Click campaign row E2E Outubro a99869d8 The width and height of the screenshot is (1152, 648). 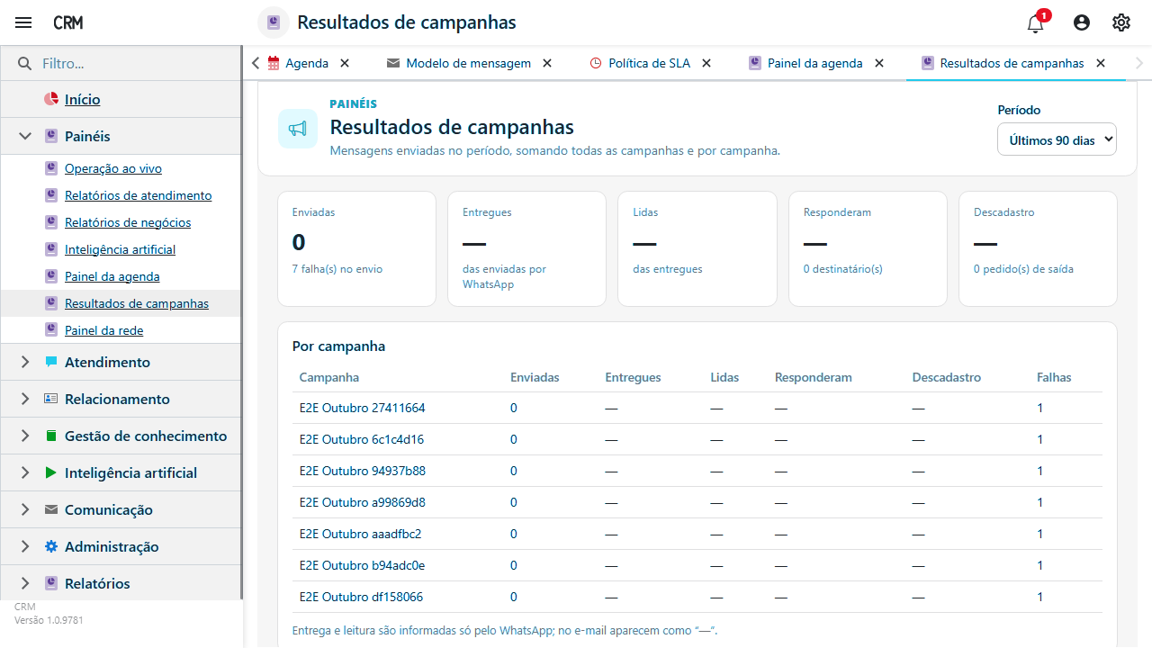(x=697, y=502)
